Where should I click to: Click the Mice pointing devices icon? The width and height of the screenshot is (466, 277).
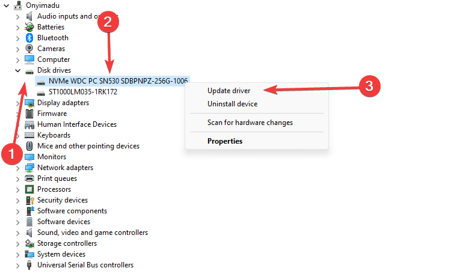(29, 146)
